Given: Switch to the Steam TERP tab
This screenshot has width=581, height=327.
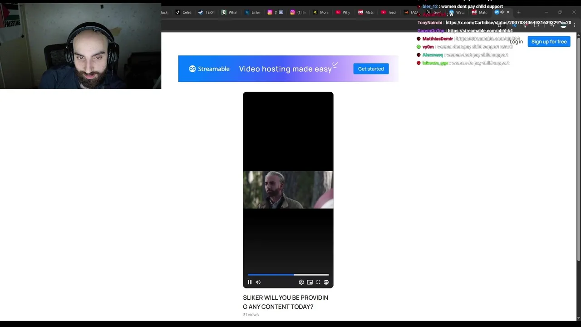Looking at the screenshot, I should coord(206,12).
